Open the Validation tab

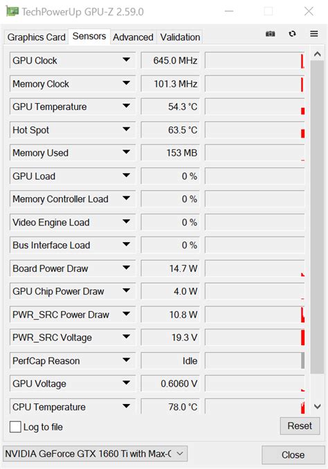click(x=180, y=37)
